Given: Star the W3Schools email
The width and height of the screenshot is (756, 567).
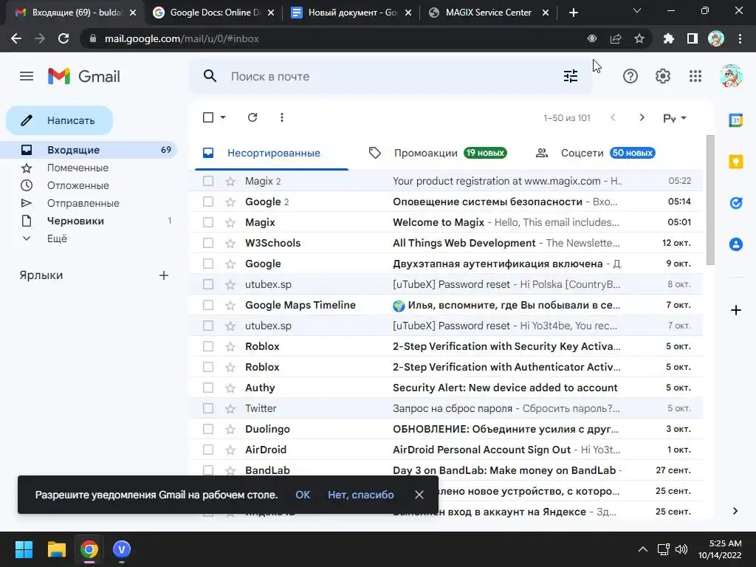Looking at the screenshot, I should (x=230, y=243).
